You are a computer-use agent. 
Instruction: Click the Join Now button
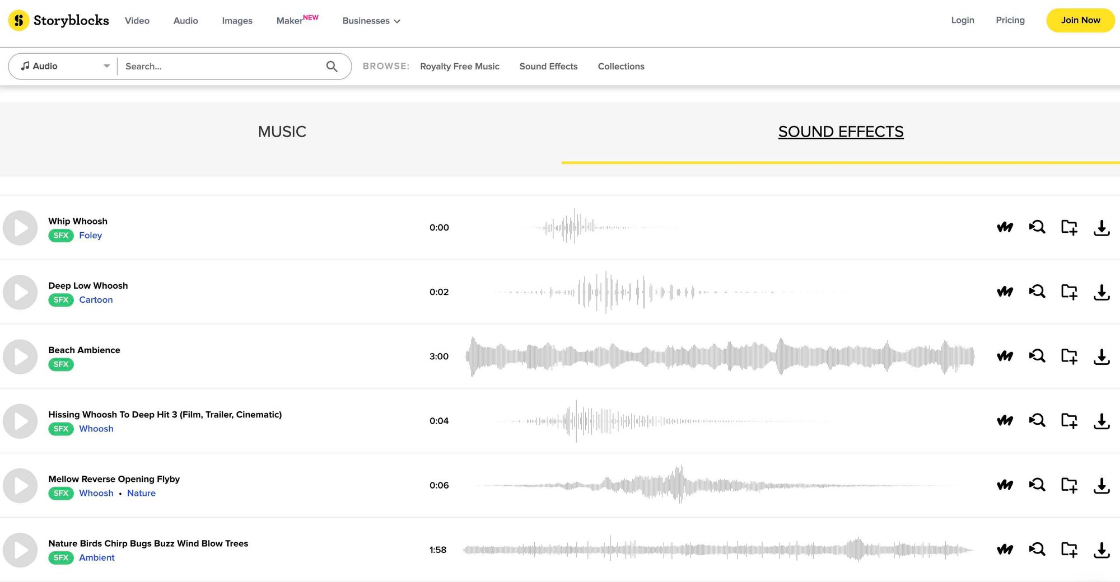(x=1080, y=21)
